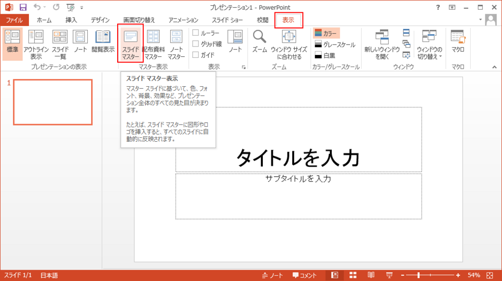Select the View (表示) tab
Viewport: 502px width, 281px height.
point(288,20)
